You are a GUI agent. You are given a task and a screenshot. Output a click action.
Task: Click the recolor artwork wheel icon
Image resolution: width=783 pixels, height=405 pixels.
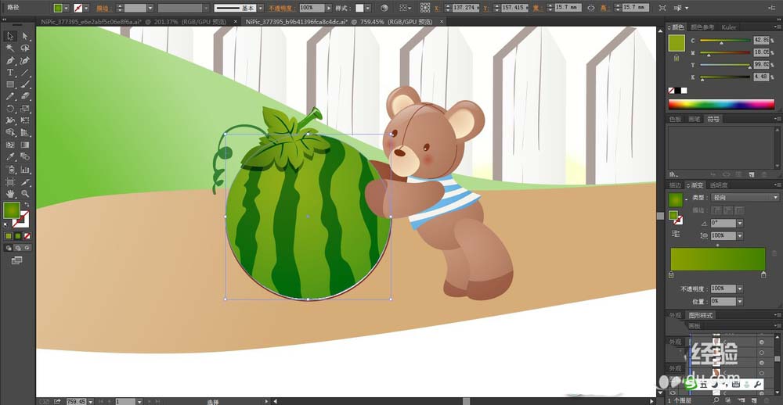coord(384,8)
